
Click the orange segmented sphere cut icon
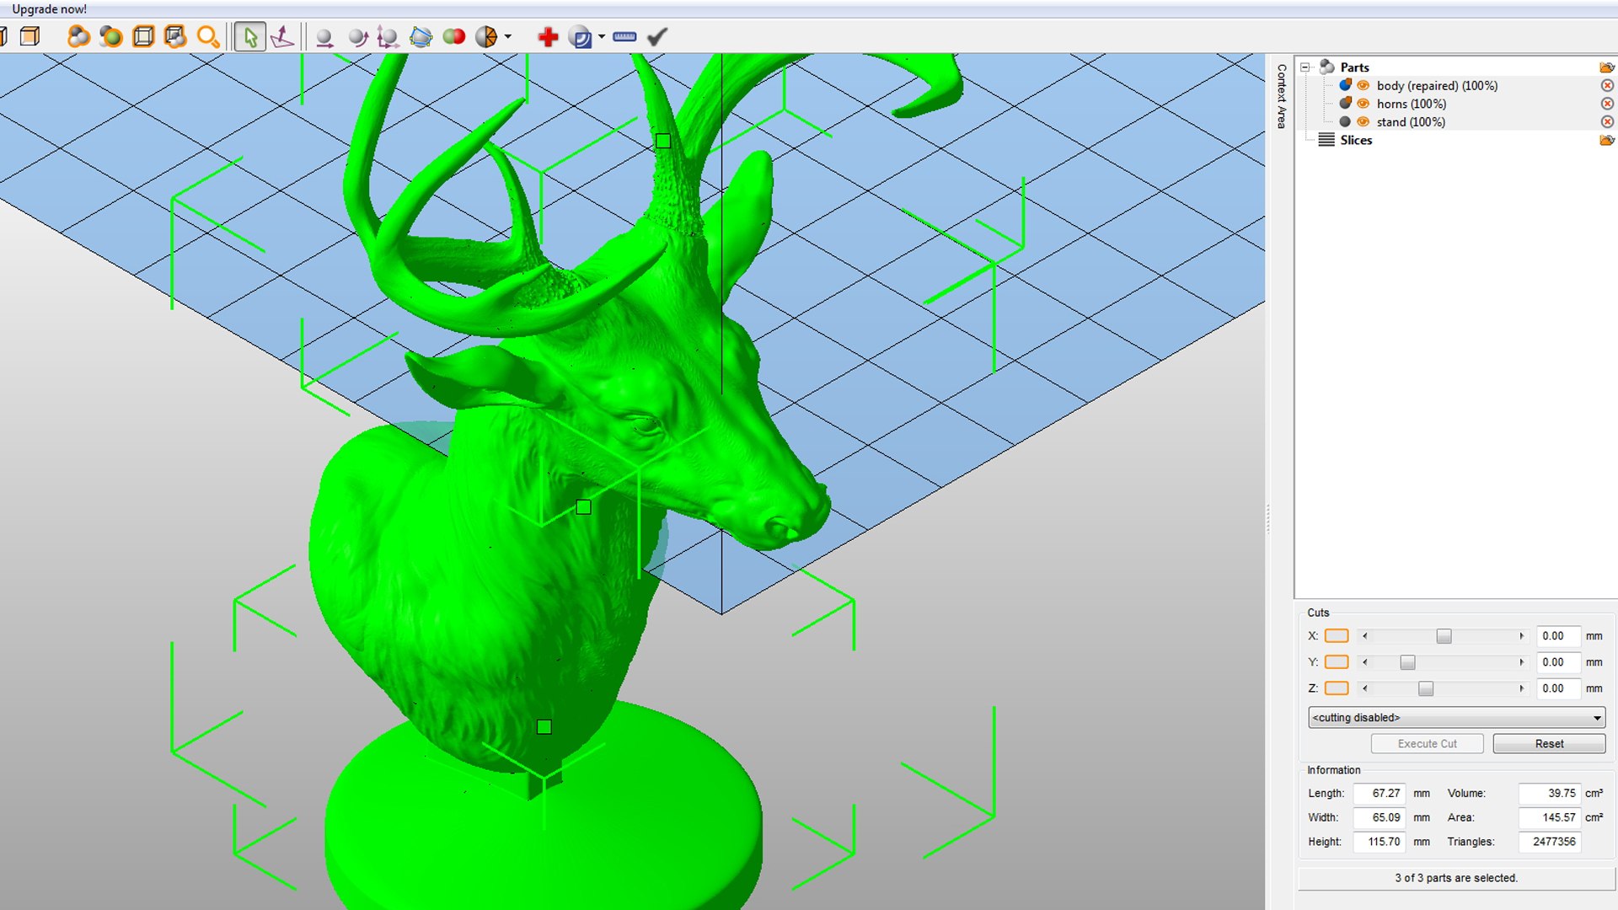pos(486,37)
